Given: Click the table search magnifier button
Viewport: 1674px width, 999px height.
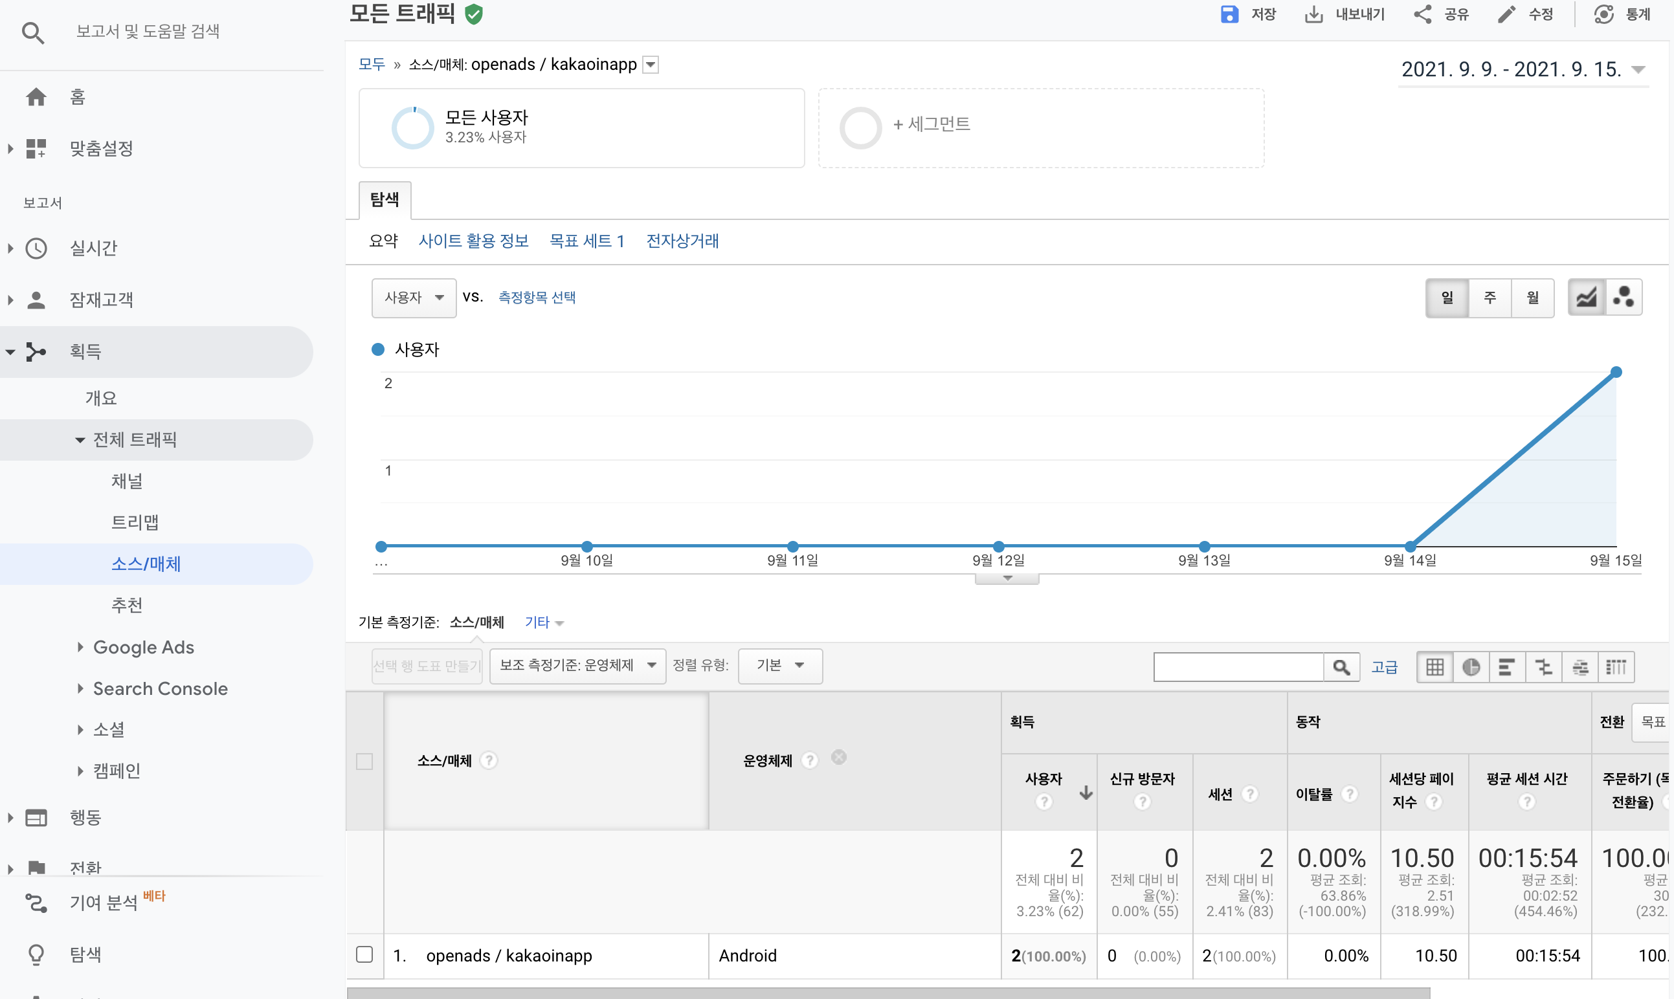Looking at the screenshot, I should point(1341,667).
